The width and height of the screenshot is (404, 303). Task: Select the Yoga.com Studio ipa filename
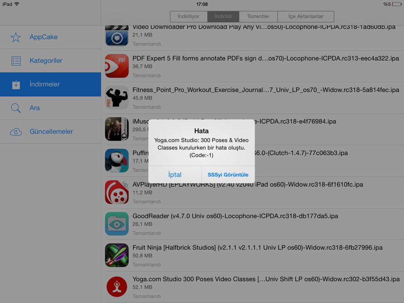(x=266, y=279)
